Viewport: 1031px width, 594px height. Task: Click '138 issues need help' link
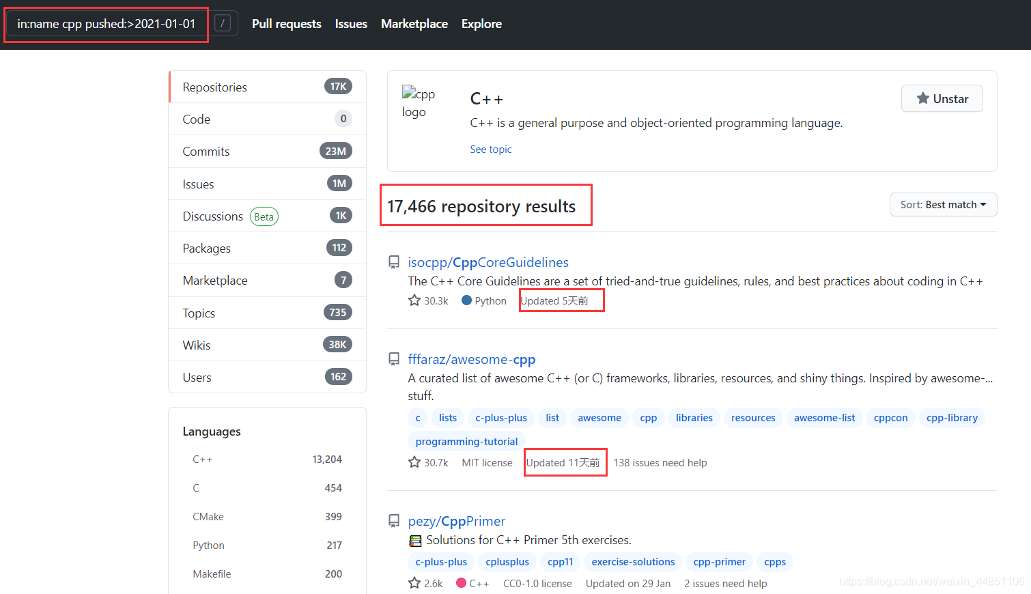point(660,463)
